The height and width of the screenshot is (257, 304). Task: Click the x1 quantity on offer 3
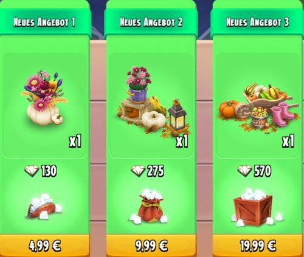click(x=288, y=141)
